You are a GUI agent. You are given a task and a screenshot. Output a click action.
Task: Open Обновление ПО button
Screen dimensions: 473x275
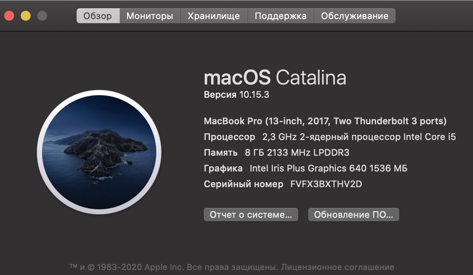(x=354, y=215)
